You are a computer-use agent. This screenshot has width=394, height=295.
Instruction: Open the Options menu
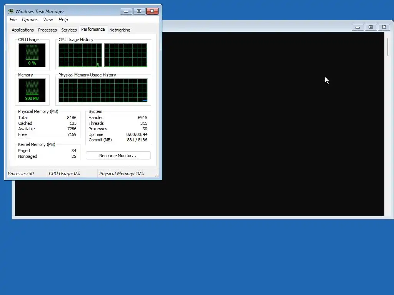(30, 20)
